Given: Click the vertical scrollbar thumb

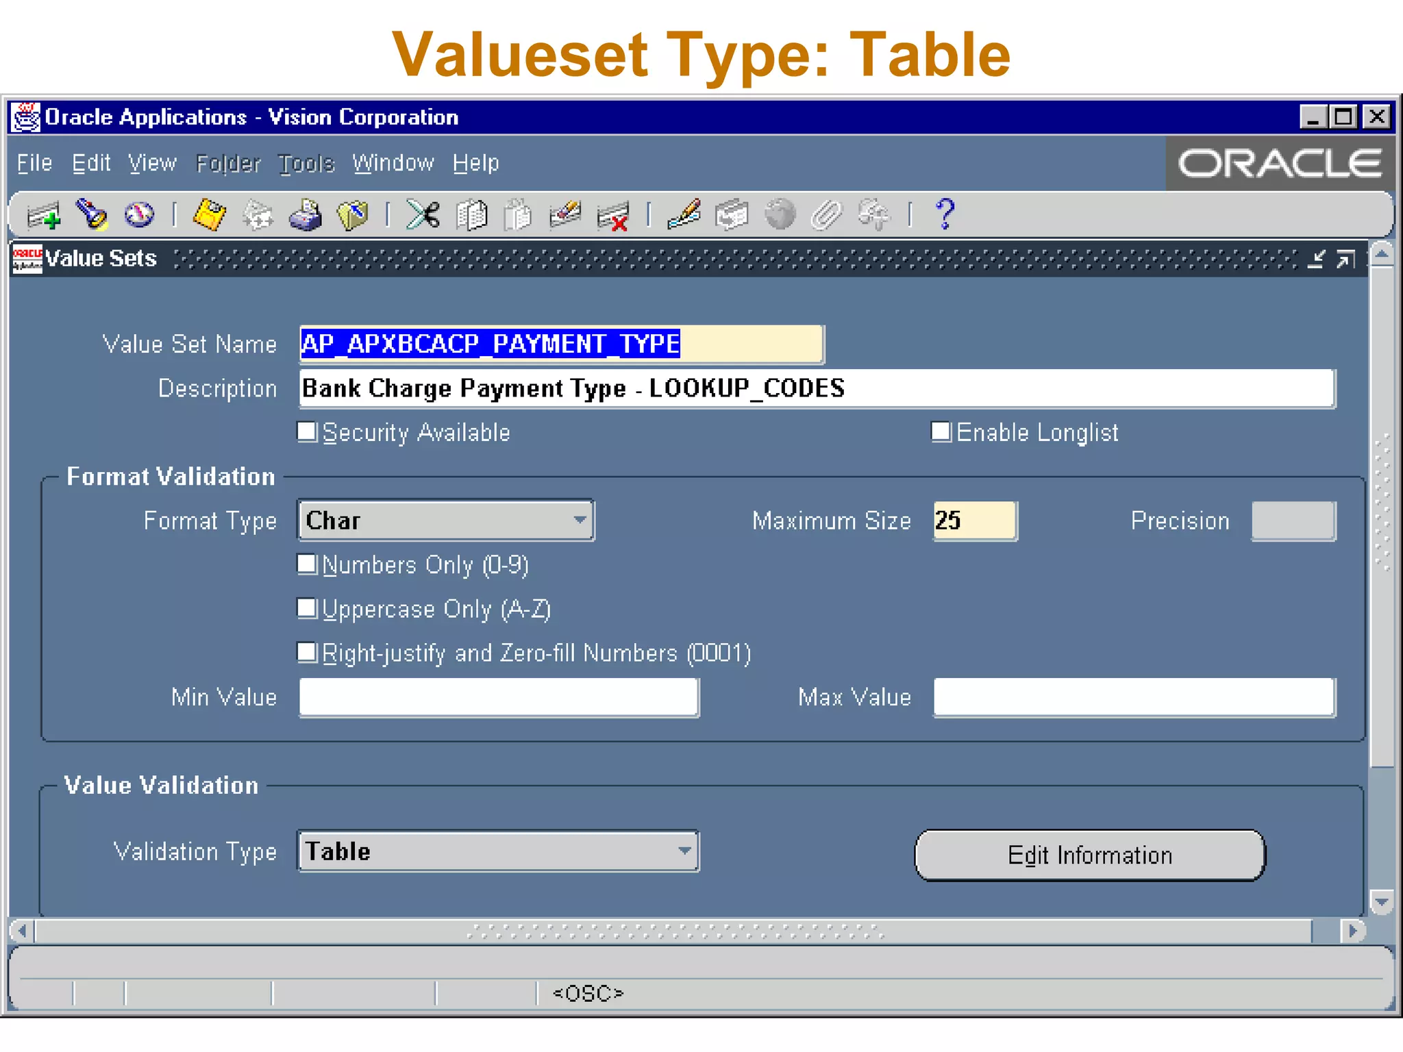Looking at the screenshot, I should tap(1382, 517).
